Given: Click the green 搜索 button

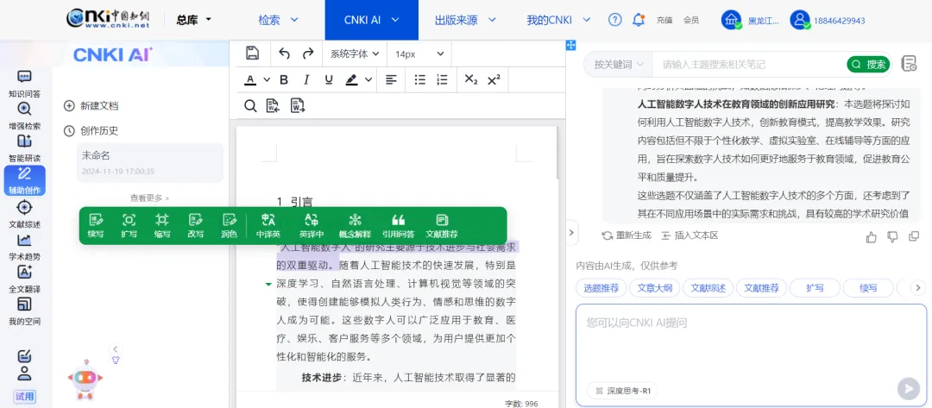Looking at the screenshot, I should pos(869,64).
